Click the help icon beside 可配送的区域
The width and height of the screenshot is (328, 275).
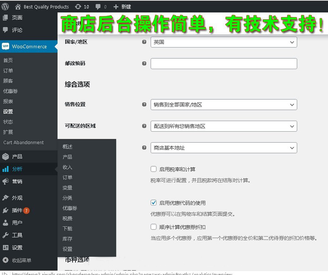tap(144, 126)
